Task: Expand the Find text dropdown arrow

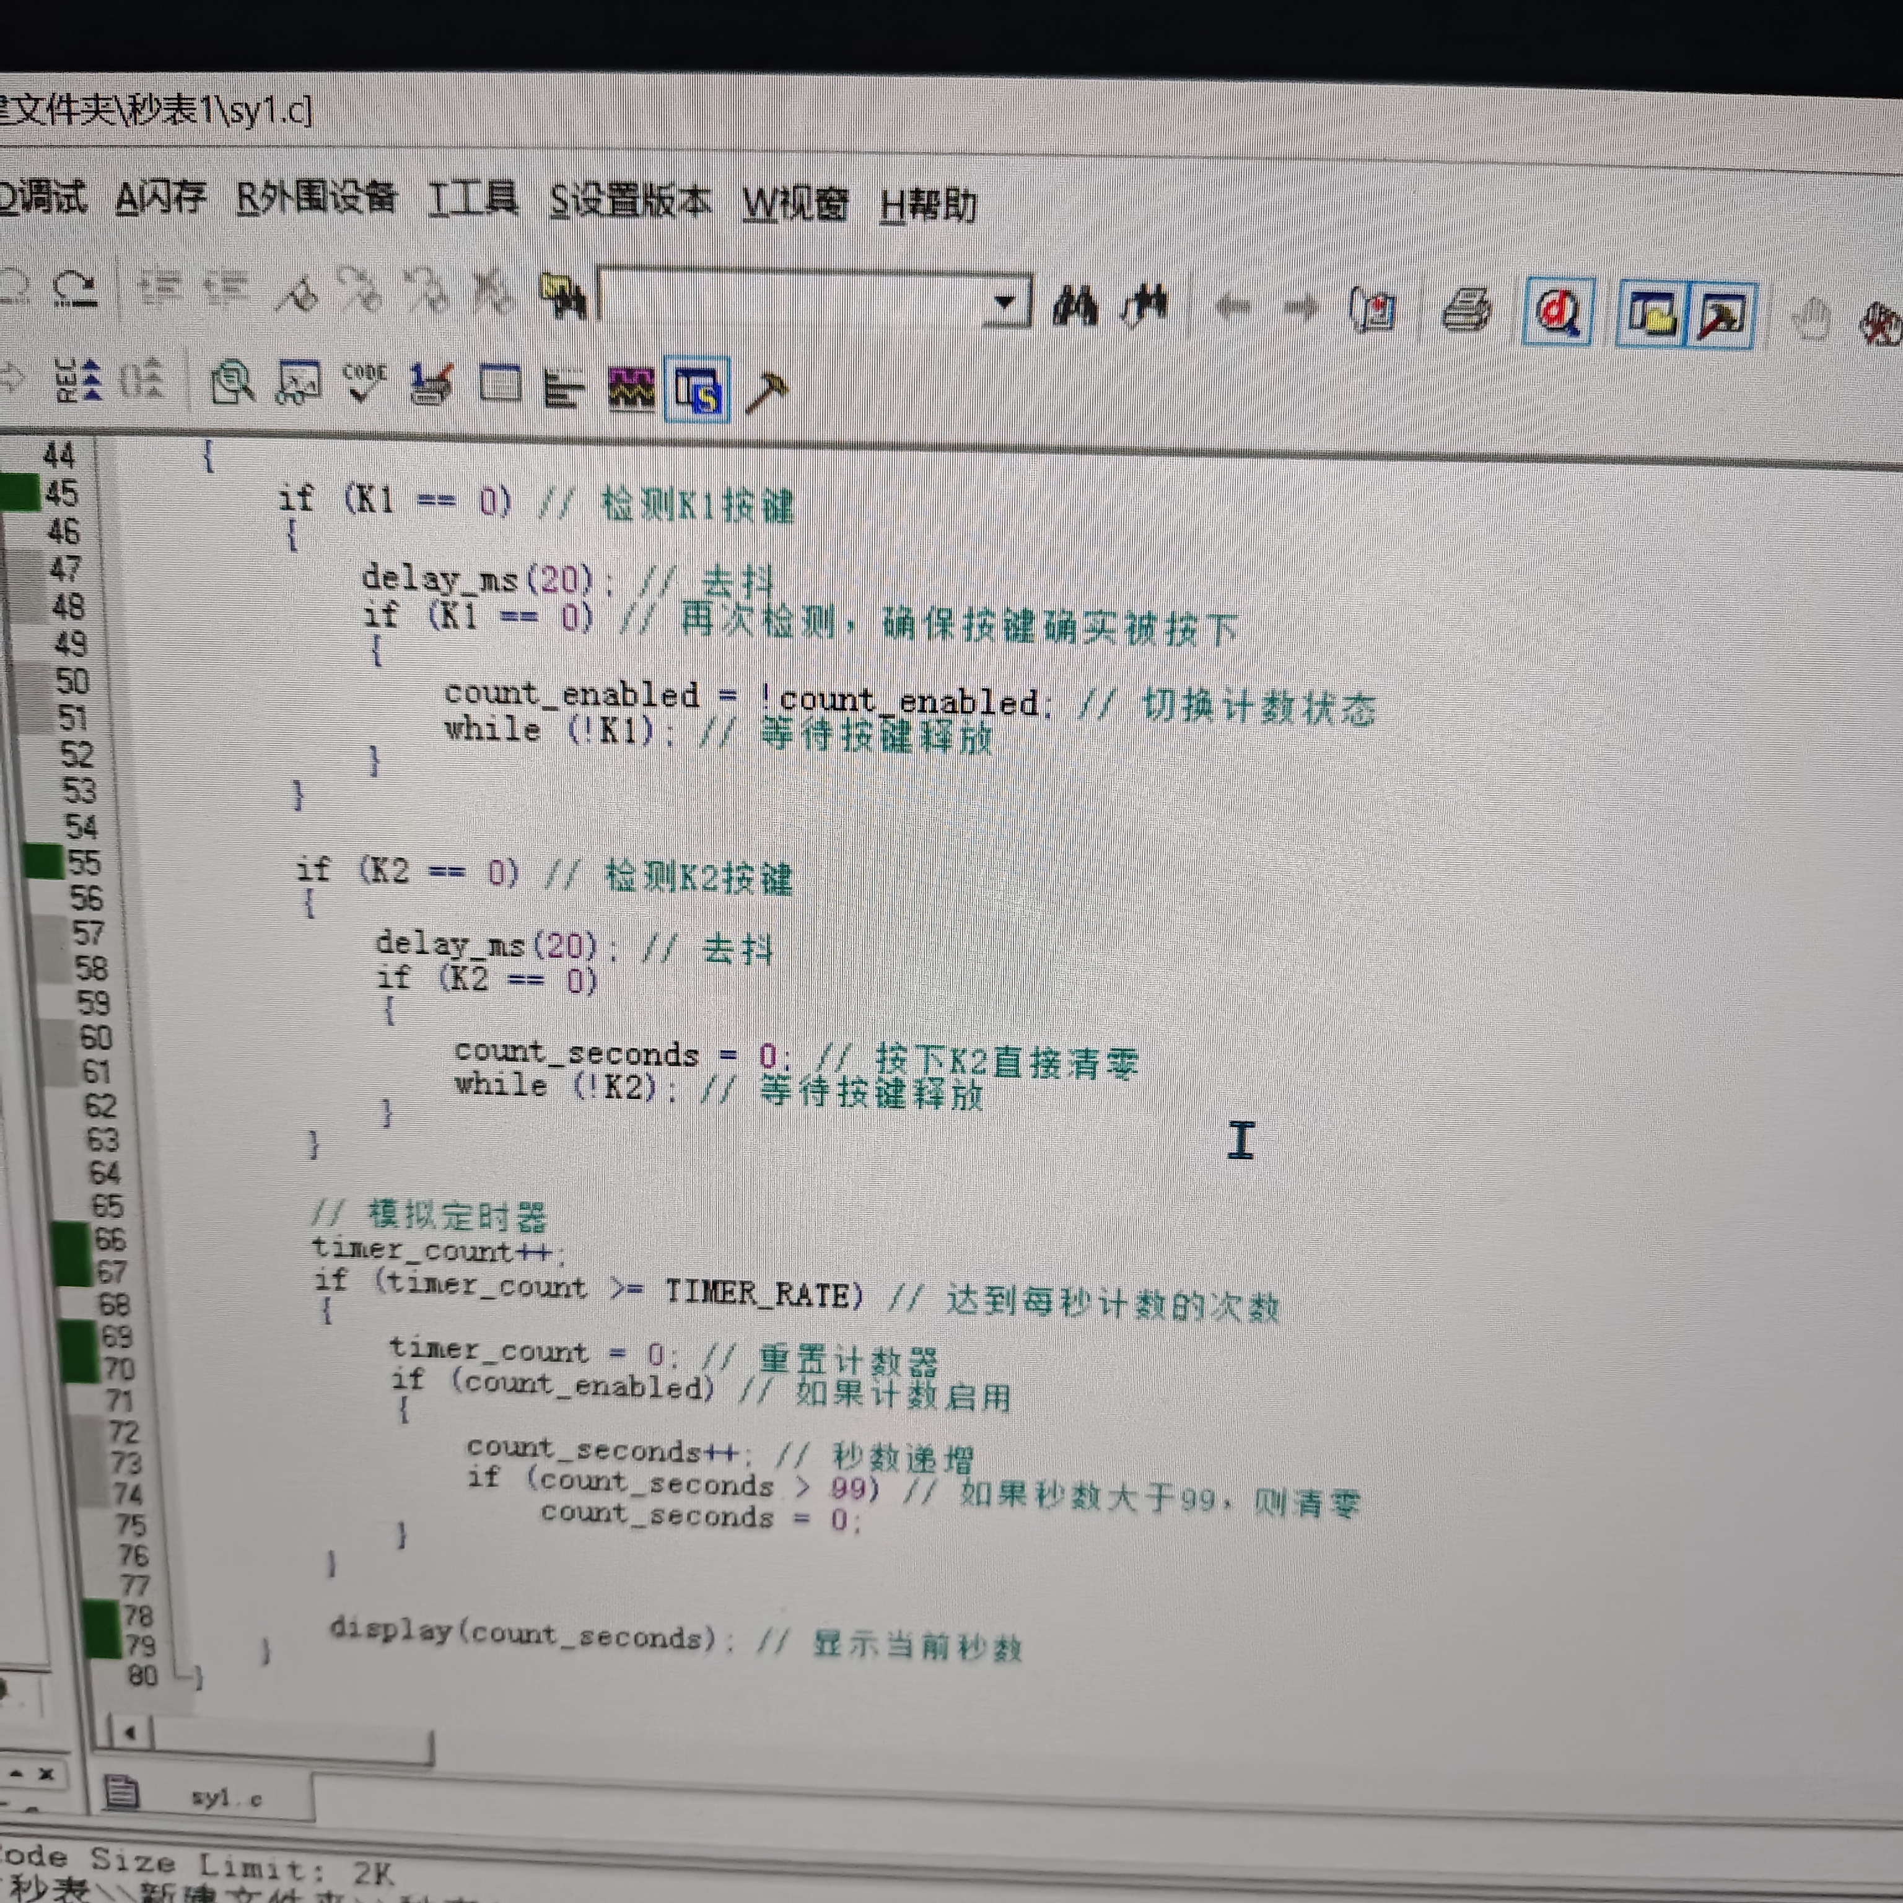Action: coord(1005,302)
